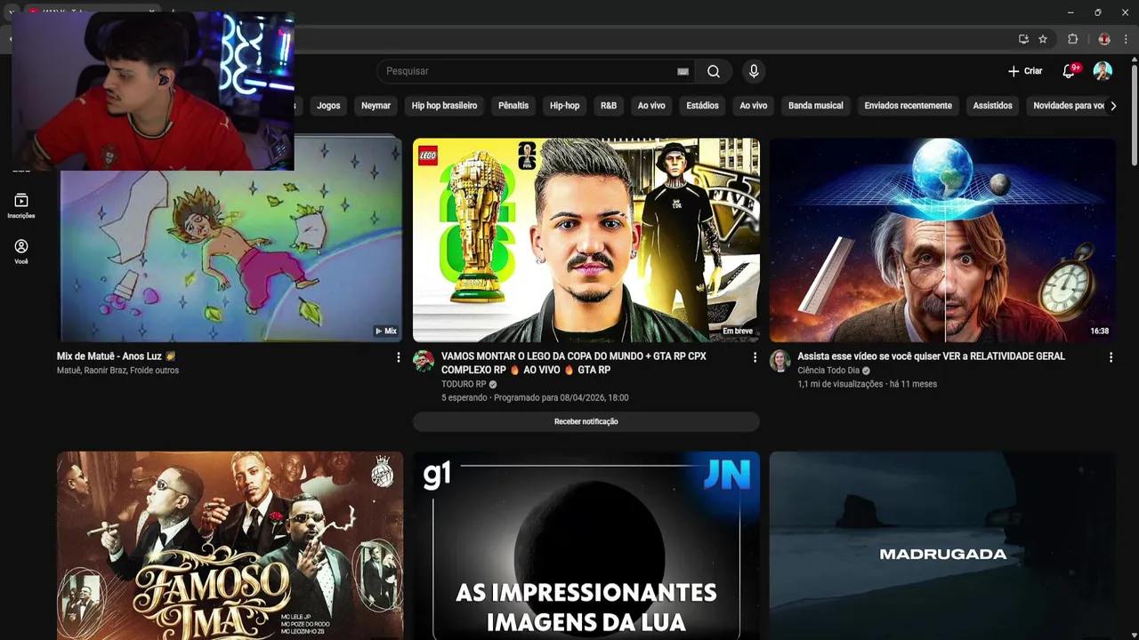1139x640 pixels.
Task: Click the search magnifier button
Action: pos(714,71)
